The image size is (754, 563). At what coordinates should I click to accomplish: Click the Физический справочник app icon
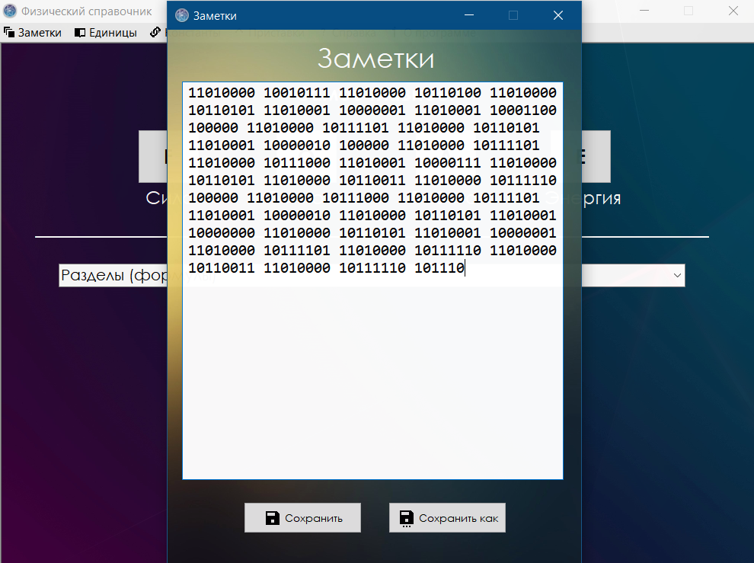click(x=10, y=11)
